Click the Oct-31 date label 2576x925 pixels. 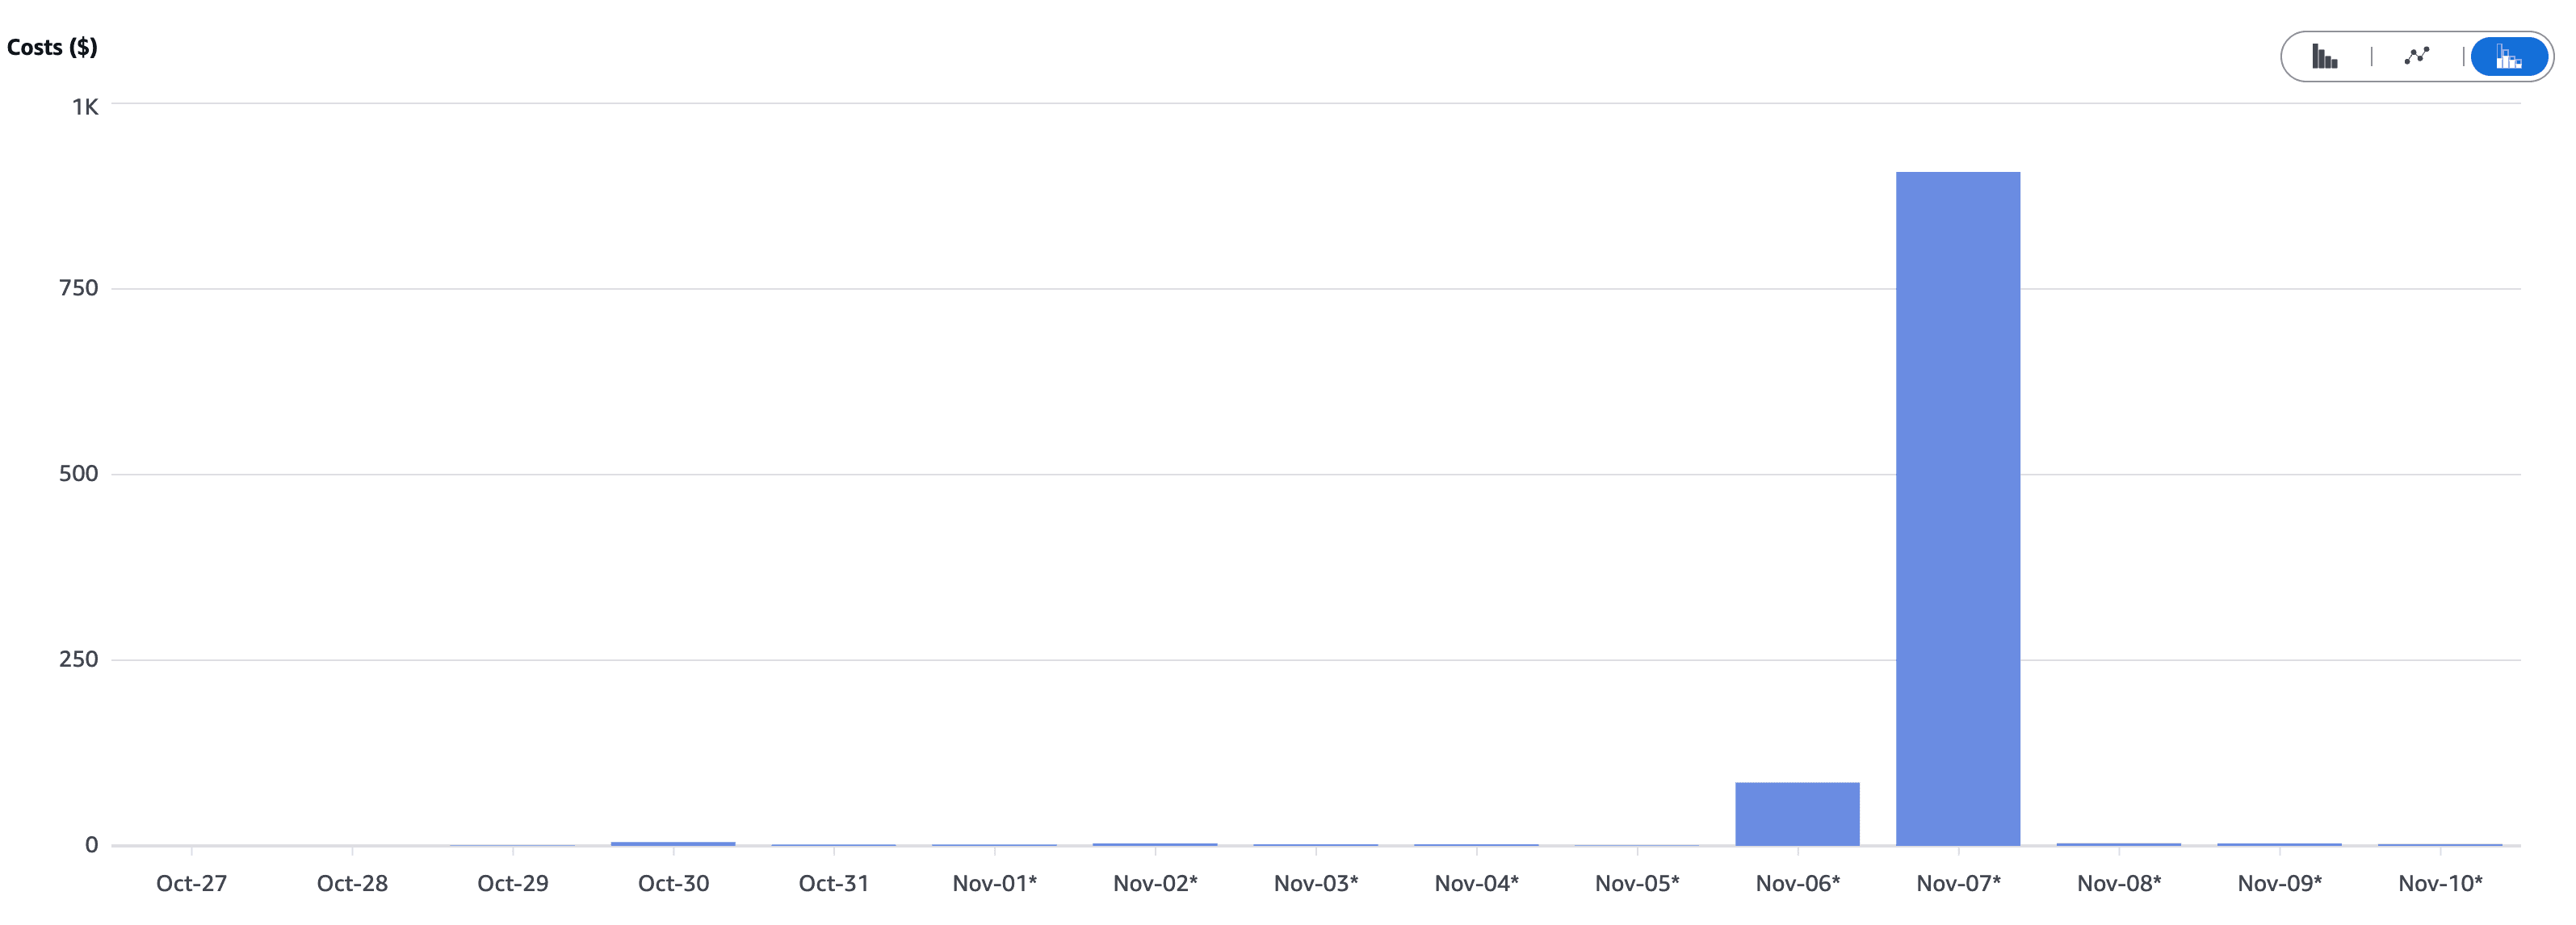click(833, 883)
